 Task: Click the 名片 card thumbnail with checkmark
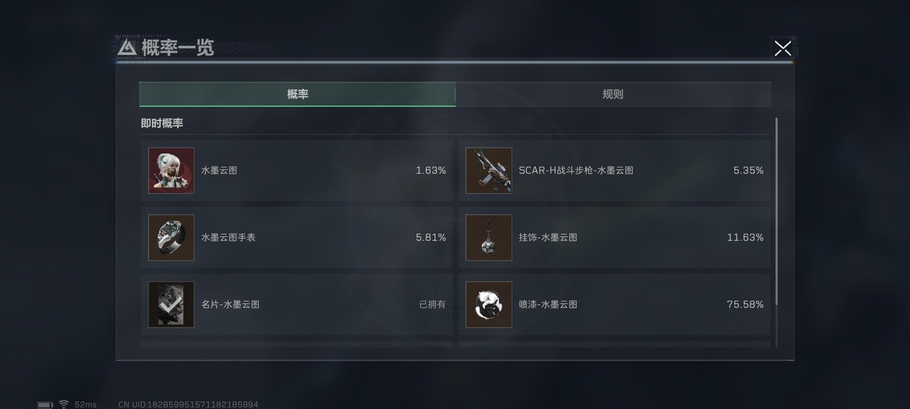point(171,304)
